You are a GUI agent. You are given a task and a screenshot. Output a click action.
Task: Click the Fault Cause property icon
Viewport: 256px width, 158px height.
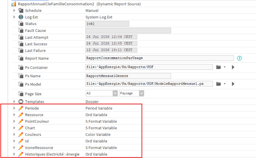pos(21,30)
